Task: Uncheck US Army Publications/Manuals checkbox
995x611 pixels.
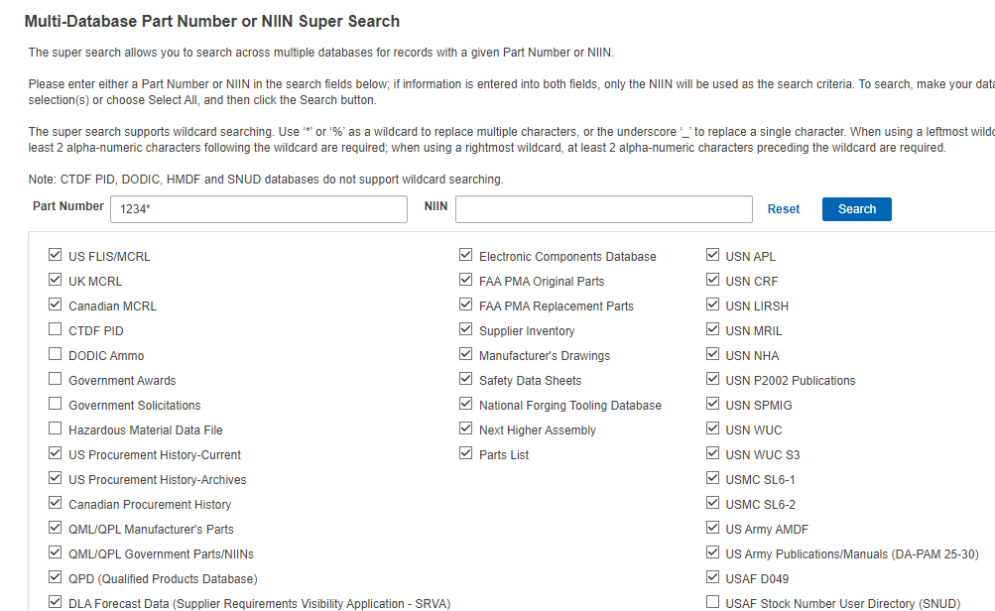Action: tap(712, 552)
